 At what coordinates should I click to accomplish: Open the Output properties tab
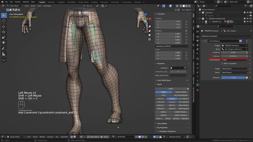198,41
